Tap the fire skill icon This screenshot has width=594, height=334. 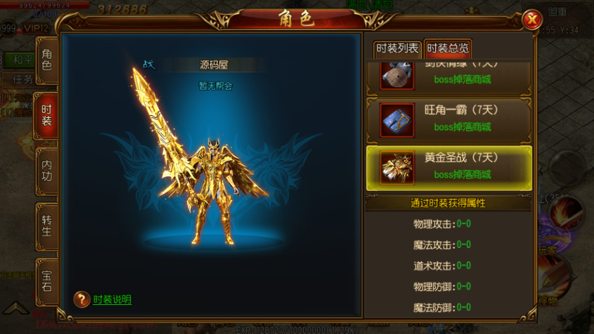click(x=567, y=213)
